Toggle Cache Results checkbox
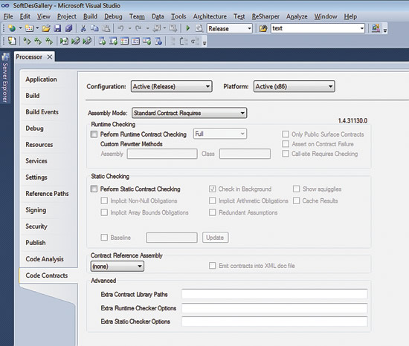Image resolution: width=409 pixels, height=346 pixels. point(296,200)
